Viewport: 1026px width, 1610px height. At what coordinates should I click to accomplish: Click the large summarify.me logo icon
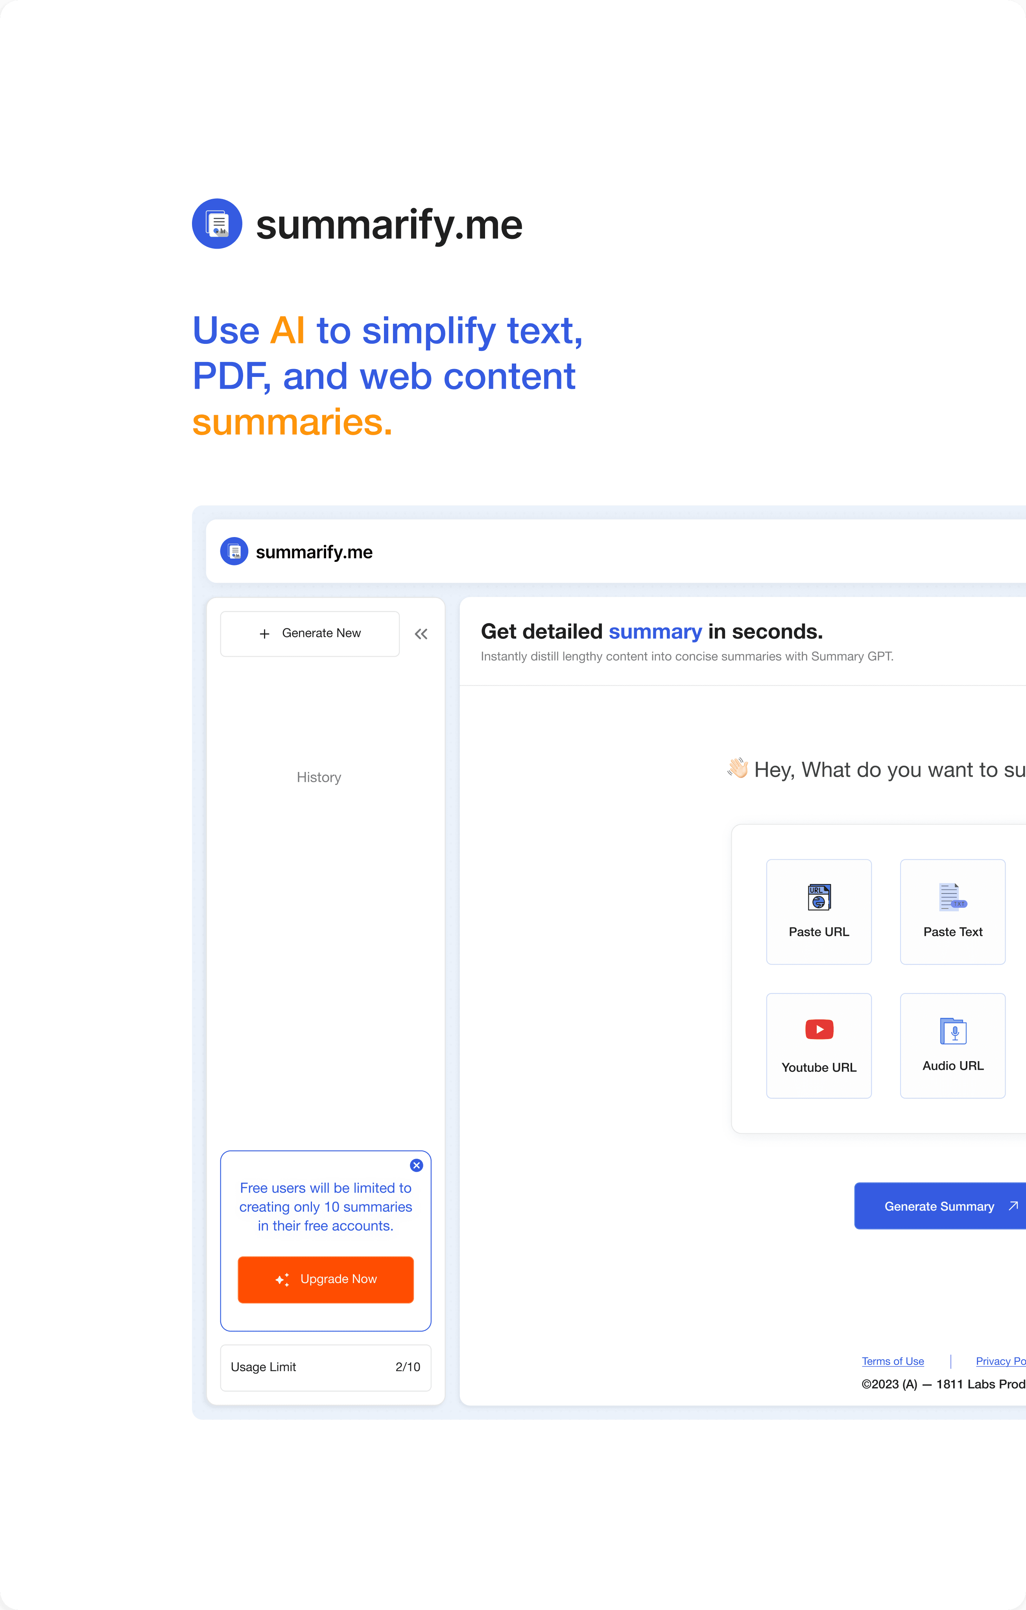tap(217, 224)
